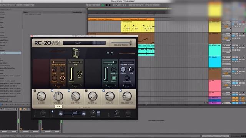Click the RC-20 DIGITAL knob
The height and width of the screenshot is (138, 246).
93,96
